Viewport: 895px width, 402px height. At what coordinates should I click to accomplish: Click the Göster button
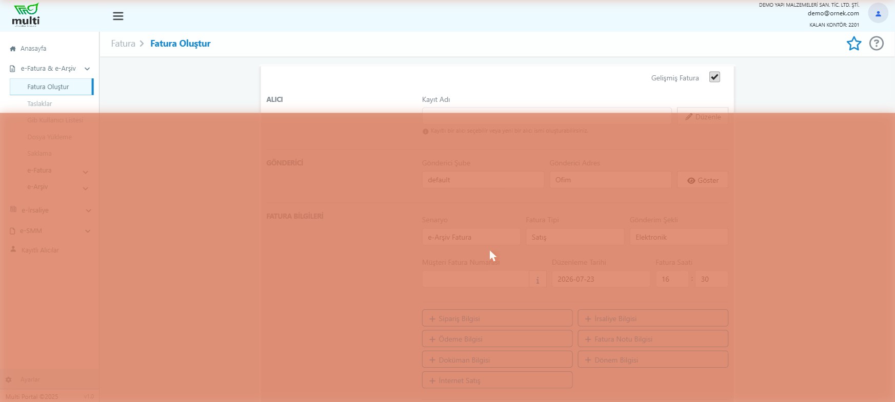tap(702, 180)
